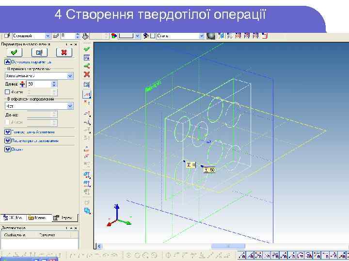Click the stacked blue squares icon at automenu bottom
This screenshot has height=261, width=349.
(x=87, y=211)
